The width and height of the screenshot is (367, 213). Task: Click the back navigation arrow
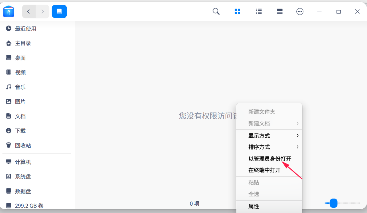[29, 11]
